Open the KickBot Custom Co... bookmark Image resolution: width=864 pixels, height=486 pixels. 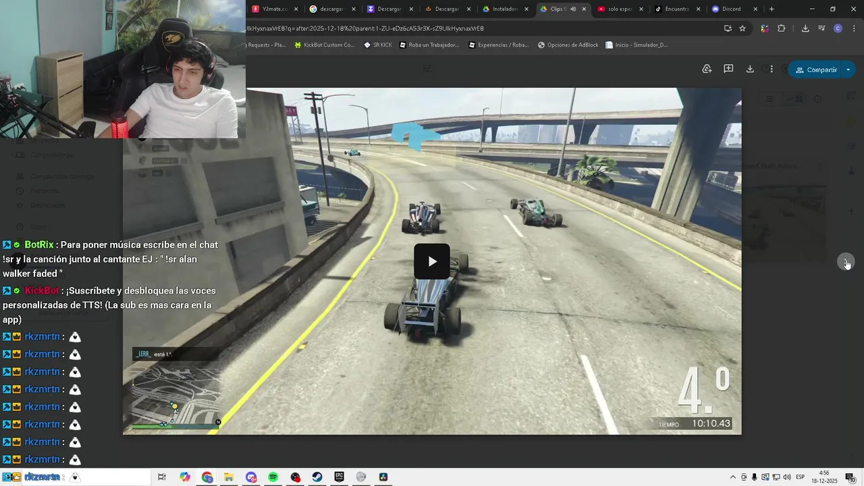click(324, 45)
